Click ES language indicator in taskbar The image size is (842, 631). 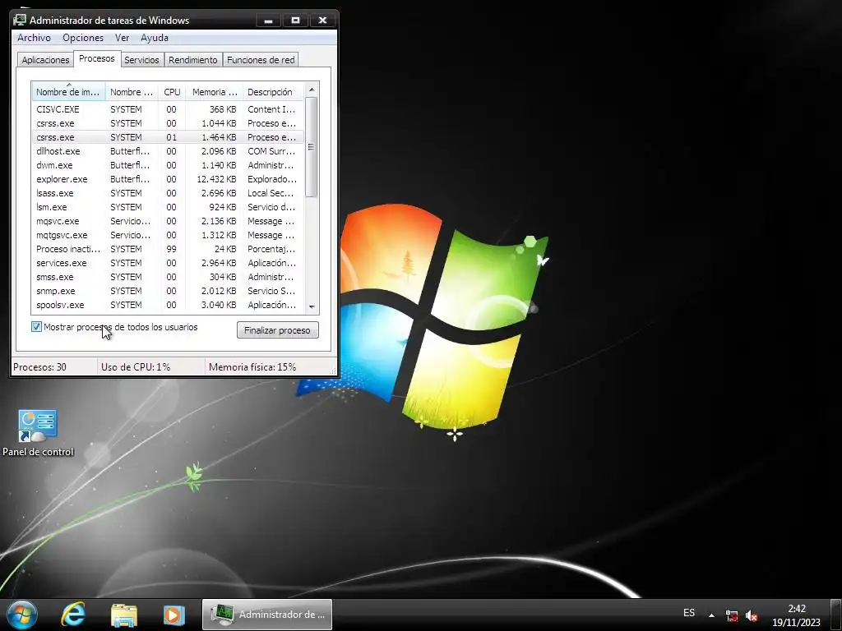(x=690, y=613)
